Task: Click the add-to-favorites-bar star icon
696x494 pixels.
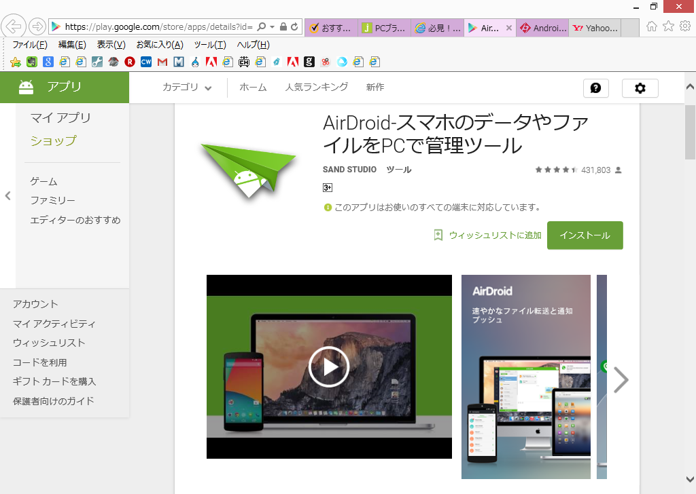Action: point(15,62)
